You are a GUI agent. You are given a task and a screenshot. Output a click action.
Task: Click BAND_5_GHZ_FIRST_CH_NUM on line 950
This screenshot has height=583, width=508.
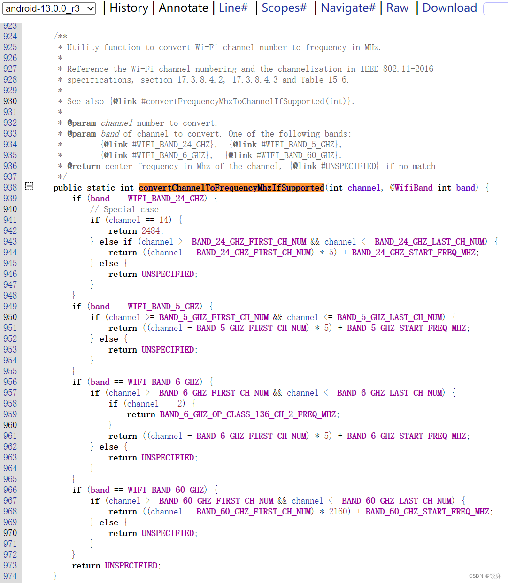[214, 317]
